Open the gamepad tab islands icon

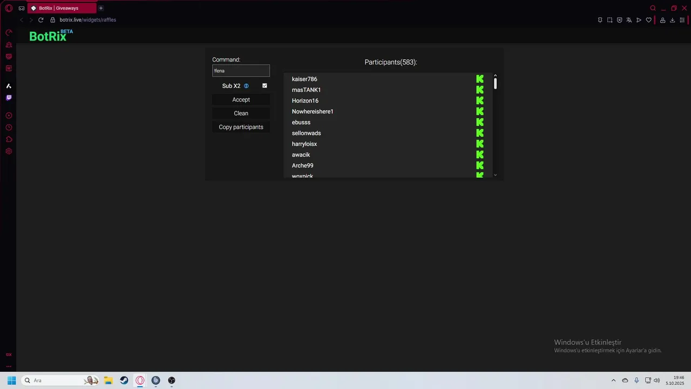click(22, 8)
